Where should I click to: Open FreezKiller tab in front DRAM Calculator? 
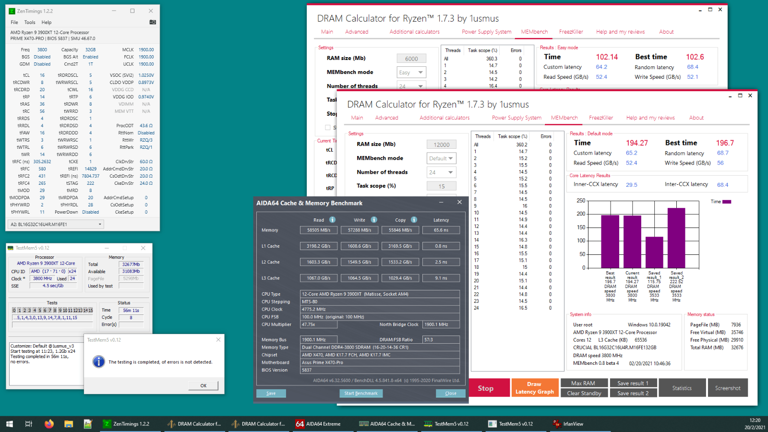(601, 118)
